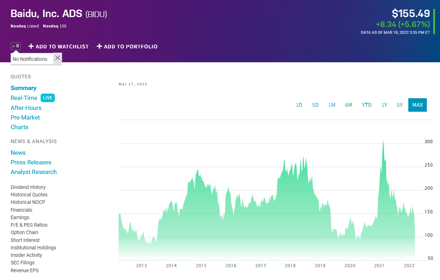Select the MAX chart range

pyautogui.click(x=418, y=105)
